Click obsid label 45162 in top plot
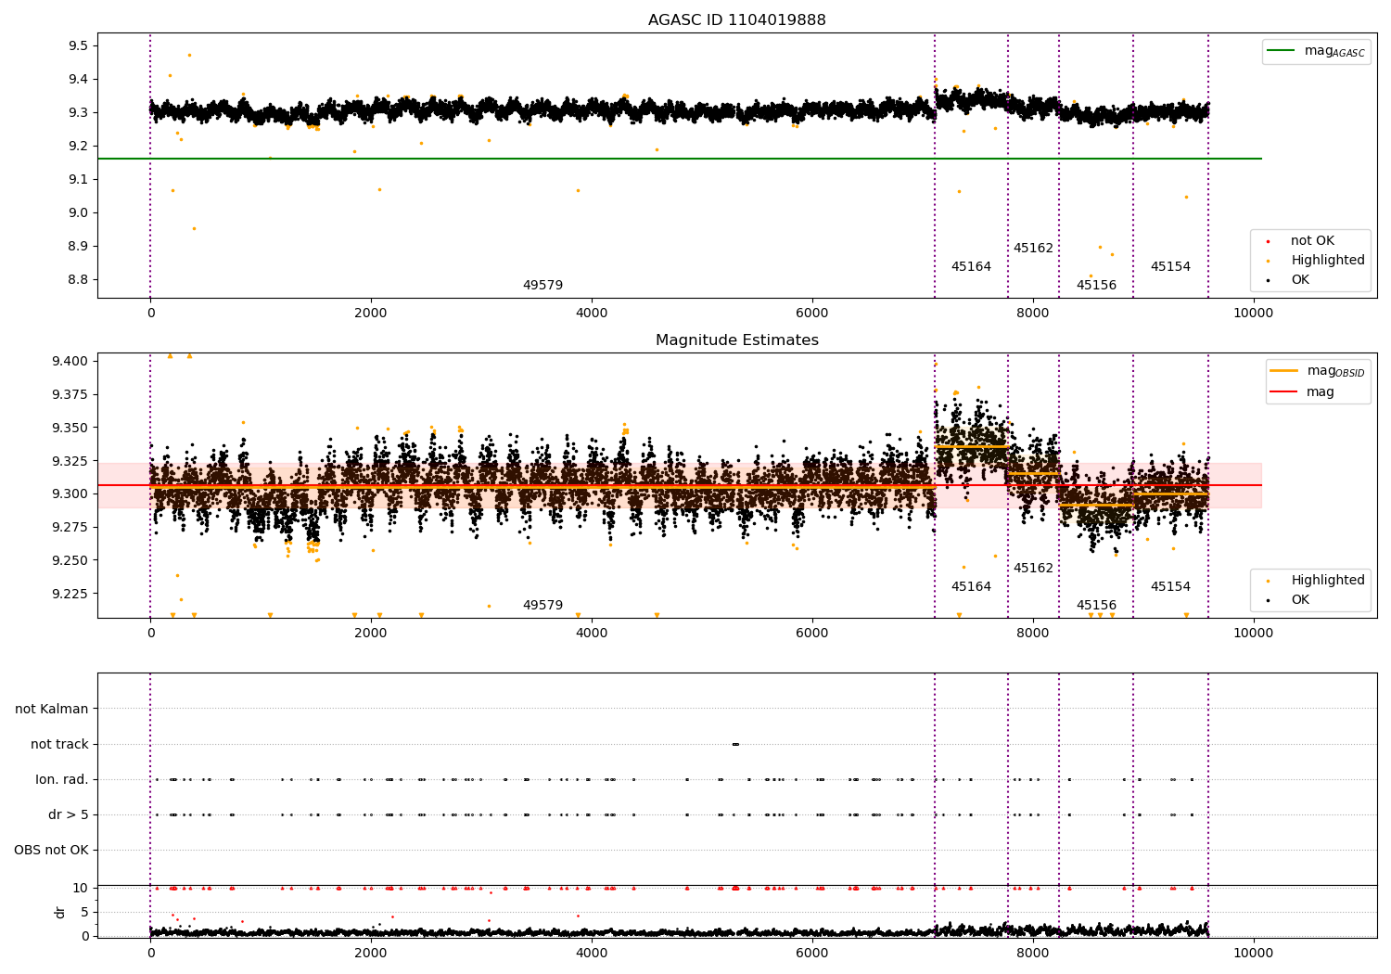 pyautogui.click(x=1033, y=249)
